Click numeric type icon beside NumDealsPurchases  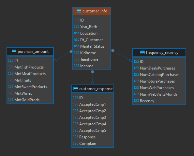click(136, 68)
